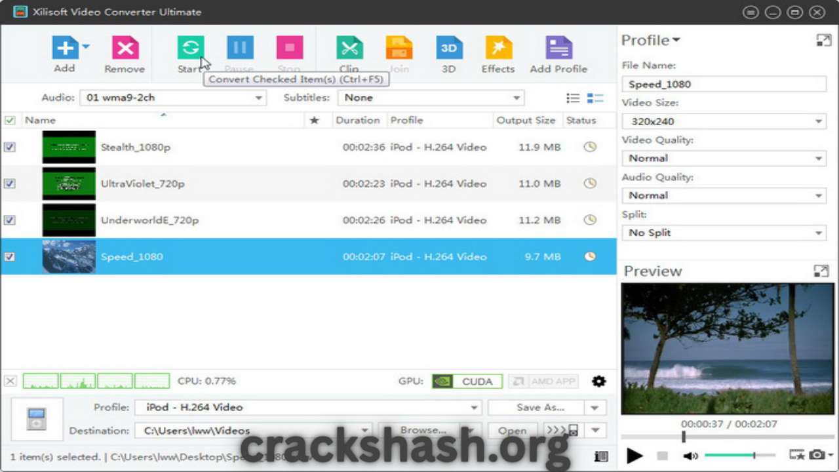Viewport: 839px width, 472px height.
Task: Start converting checked items
Action: tap(190, 48)
